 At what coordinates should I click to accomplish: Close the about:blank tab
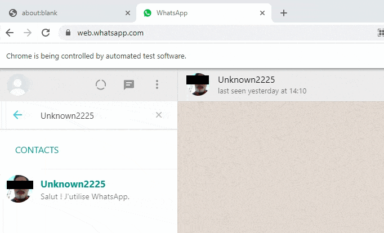pyautogui.click(x=128, y=13)
